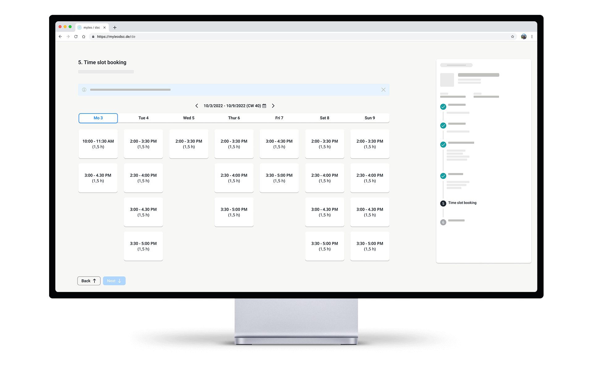Viewport: 593px width, 370px height.
Task: Open browser three-dot menu
Action: click(532, 37)
